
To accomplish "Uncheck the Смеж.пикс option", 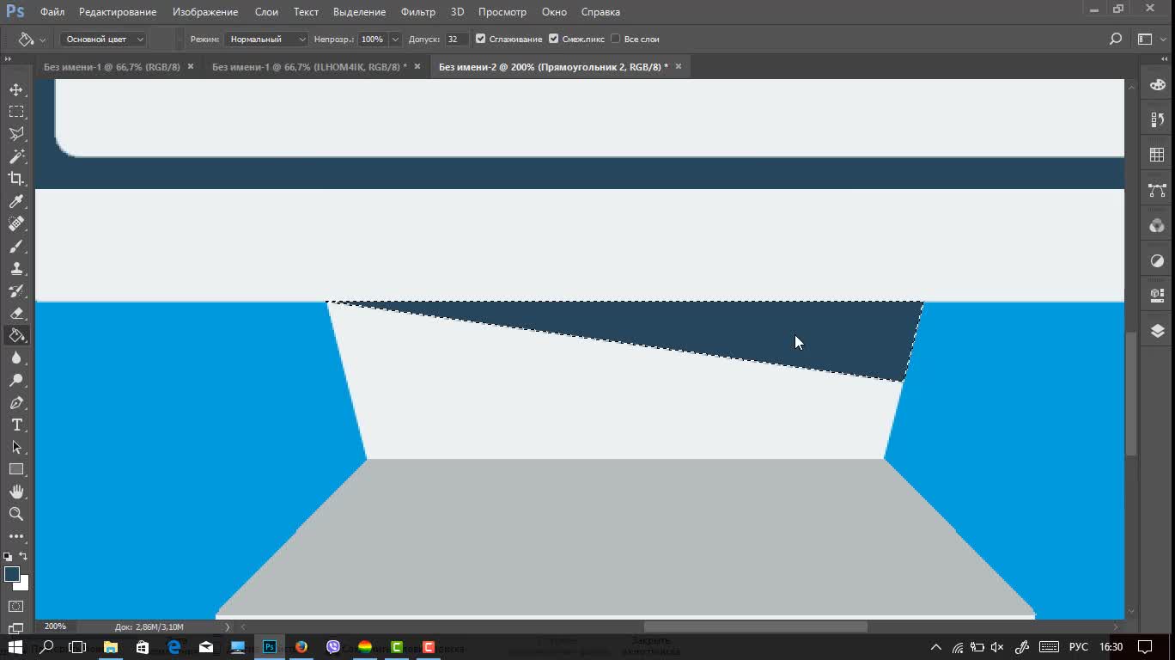I will (x=554, y=39).
